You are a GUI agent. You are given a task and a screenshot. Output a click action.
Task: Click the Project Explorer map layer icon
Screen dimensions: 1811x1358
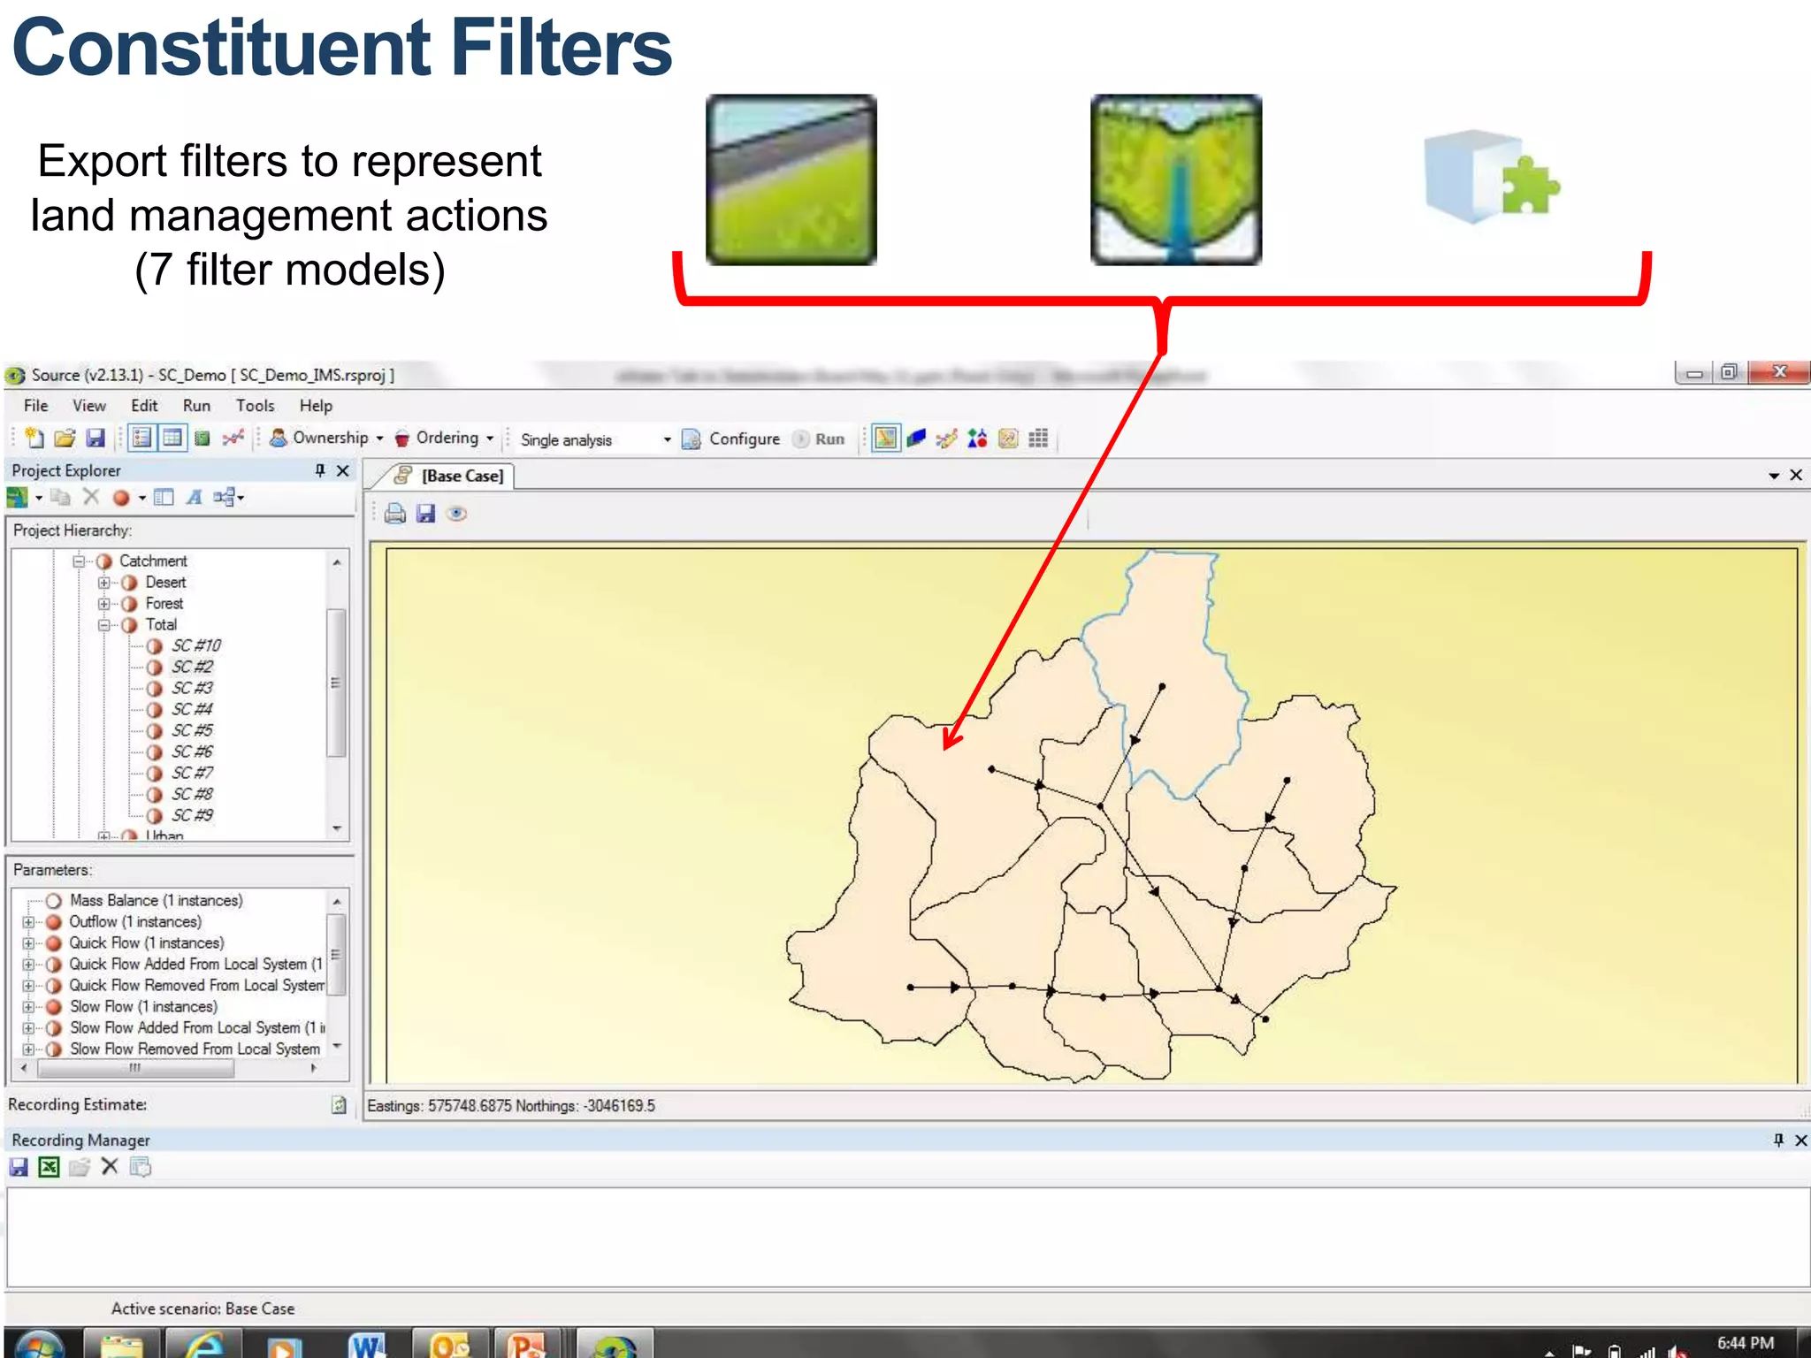click(x=18, y=498)
